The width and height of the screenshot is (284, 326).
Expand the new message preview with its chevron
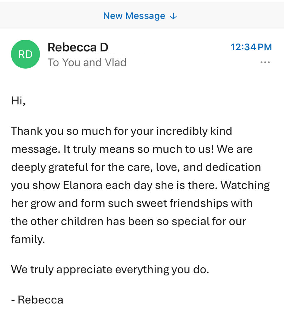[173, 16]
